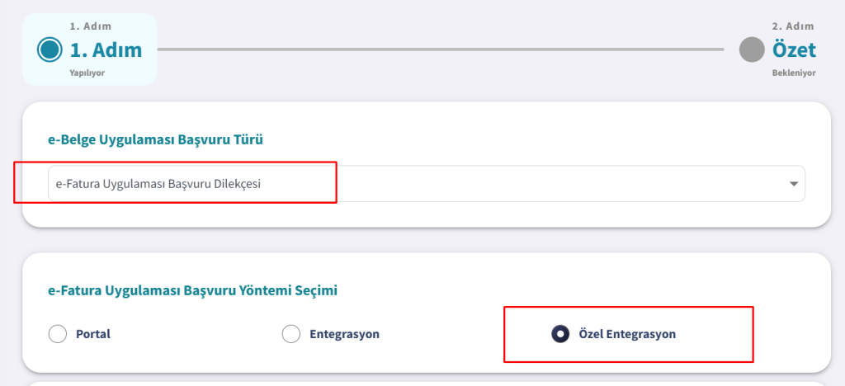Click the progress line between the steps
This screenshot has width=845, height=386.
(x=441, y=49)
